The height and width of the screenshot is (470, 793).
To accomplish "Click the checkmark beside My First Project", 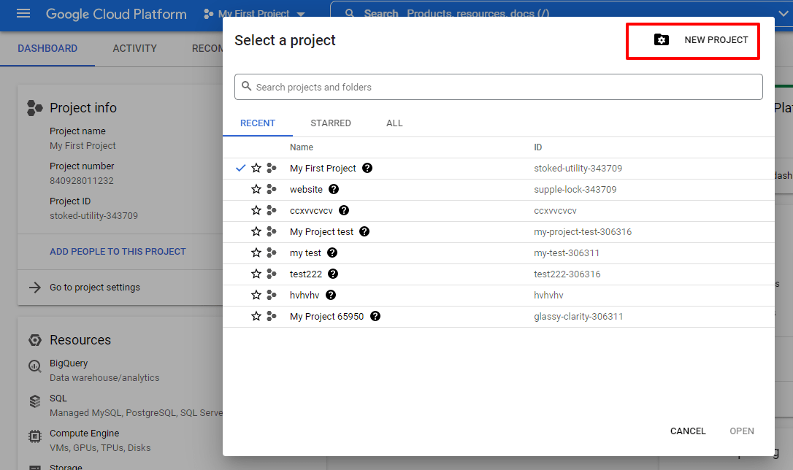I will tap(241, 169).
